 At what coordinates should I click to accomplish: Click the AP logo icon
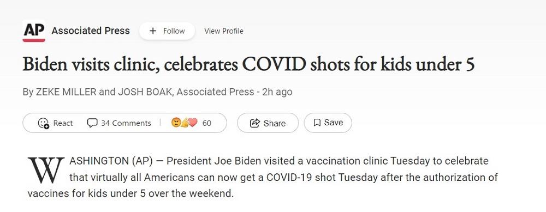click(x=34, y=31)
